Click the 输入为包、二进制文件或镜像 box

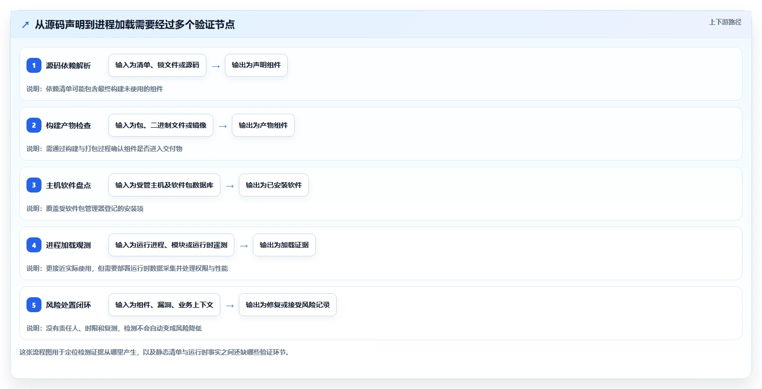(x=161, y=125)
